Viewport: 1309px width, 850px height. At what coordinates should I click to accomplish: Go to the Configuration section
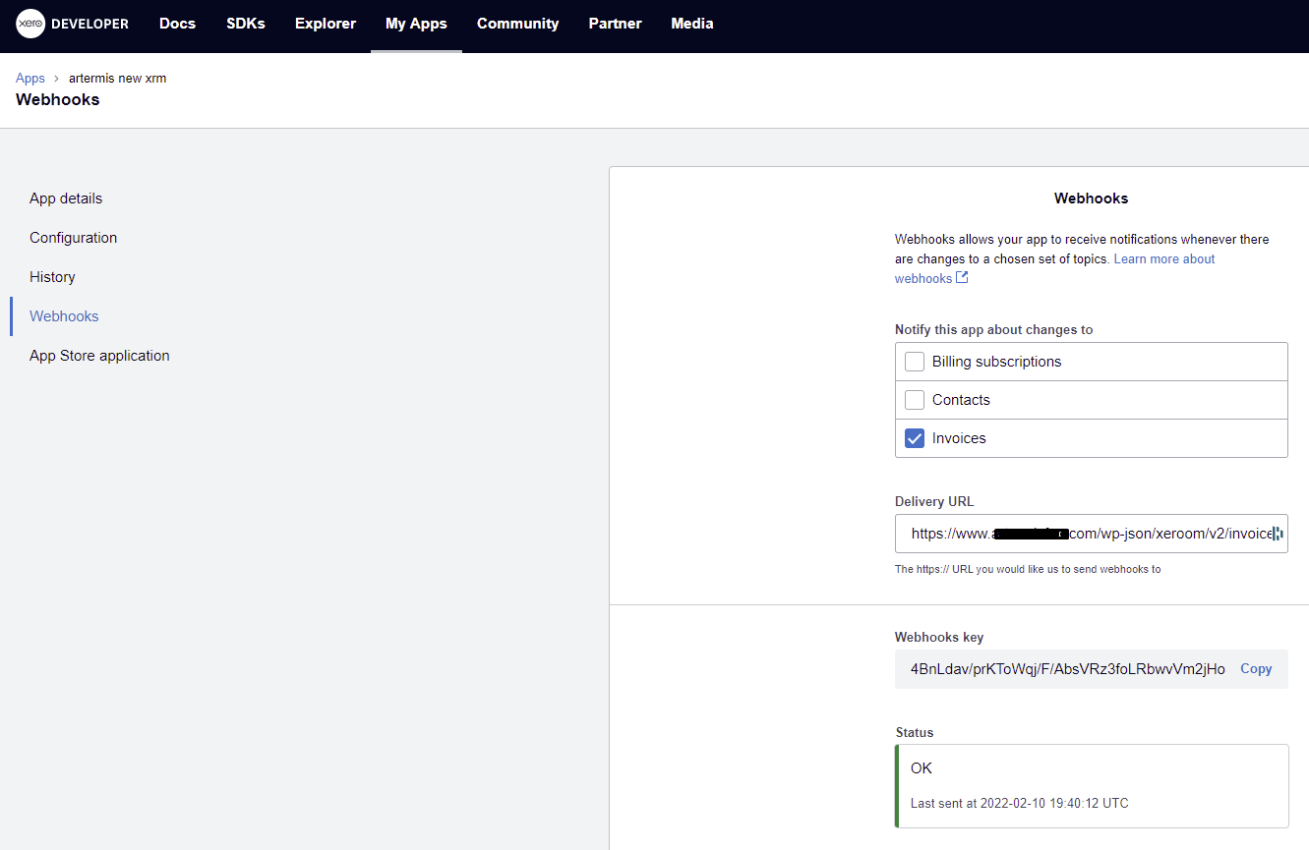(x=73, y=238)
